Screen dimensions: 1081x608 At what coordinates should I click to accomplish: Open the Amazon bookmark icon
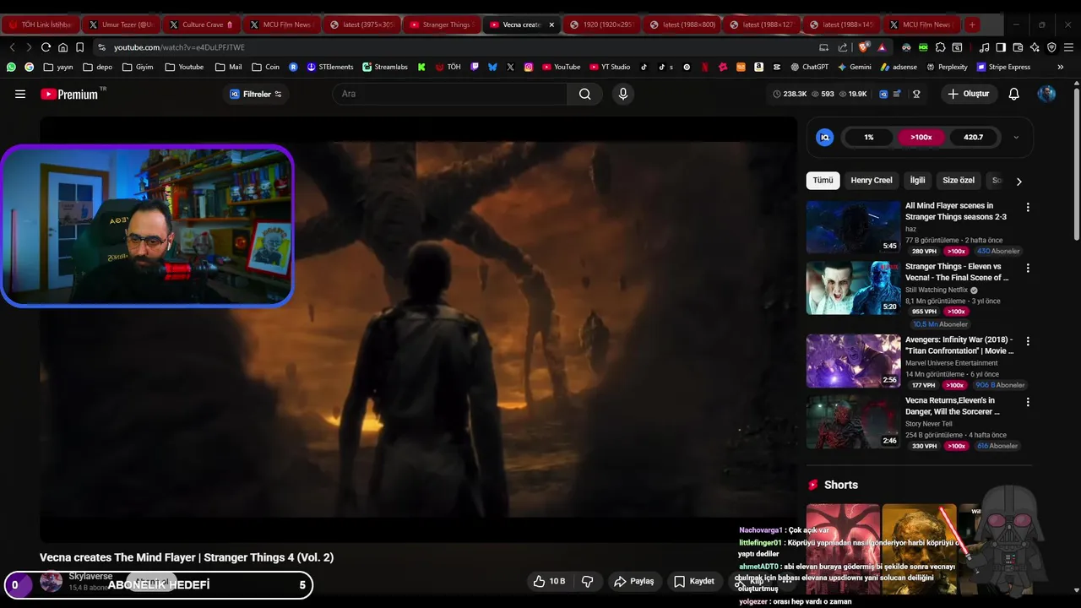758,67
